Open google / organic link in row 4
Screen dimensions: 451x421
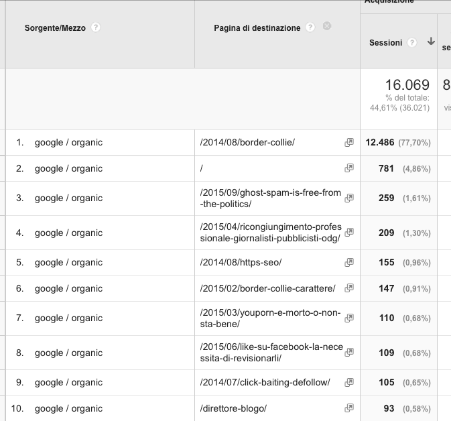[x=68, y=233]
